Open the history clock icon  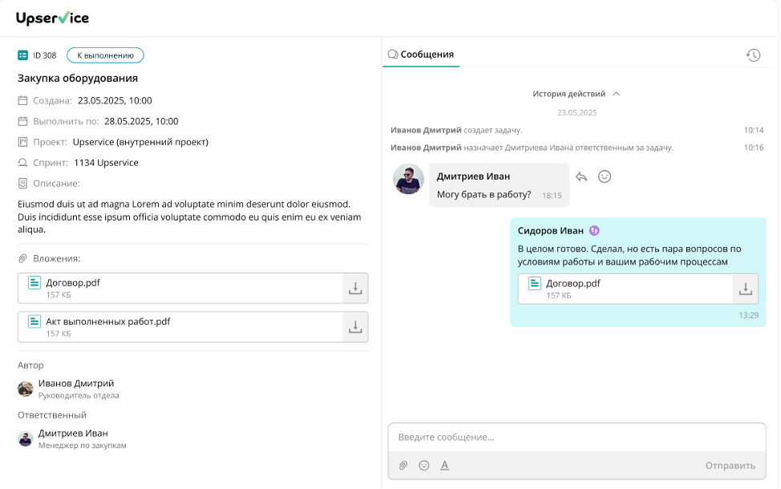pos(753,55)
